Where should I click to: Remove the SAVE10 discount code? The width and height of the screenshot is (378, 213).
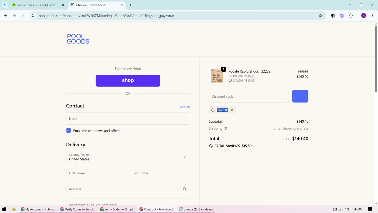232,110
